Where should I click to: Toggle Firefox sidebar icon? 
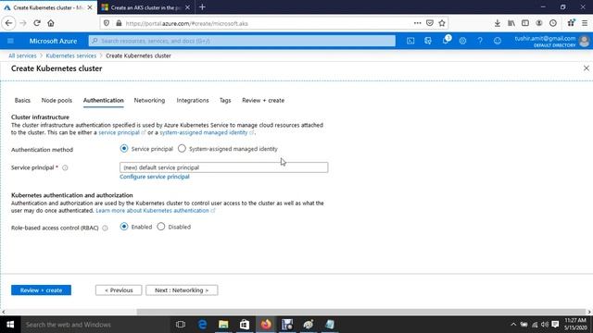tap(525, 23)
